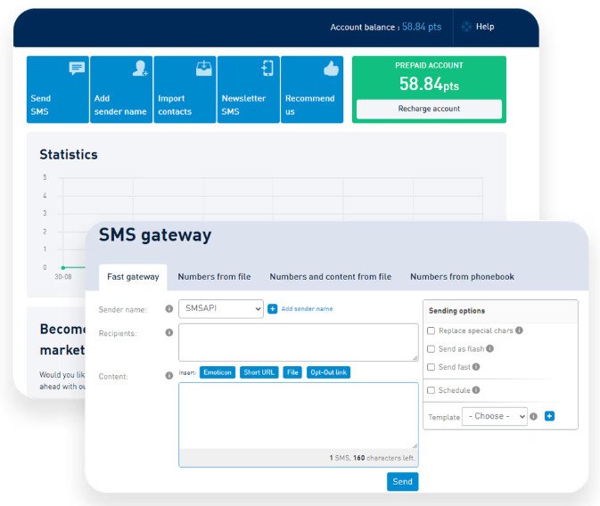Open Newsletter SMS phone icon tile
The image size is (600, 506).
[267, 69]
